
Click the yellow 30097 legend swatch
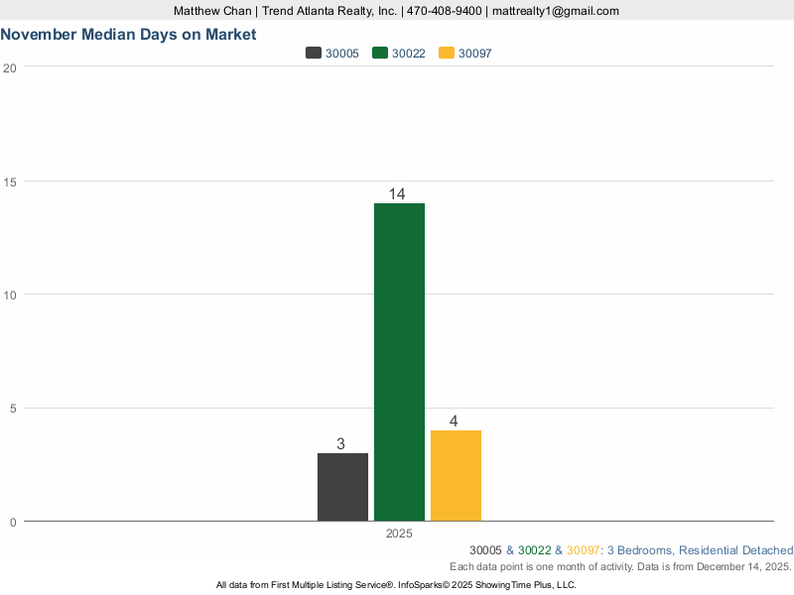coord(447,54)
